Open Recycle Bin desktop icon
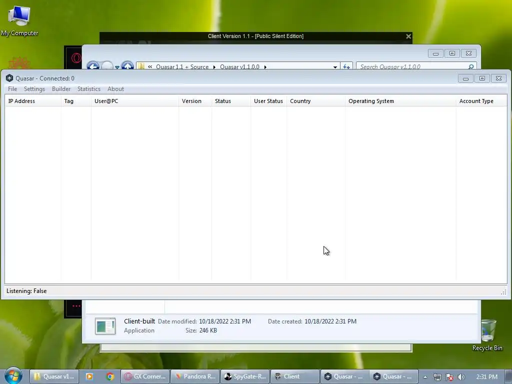This screenshot has height=384, width=512. tap(487, 335)
